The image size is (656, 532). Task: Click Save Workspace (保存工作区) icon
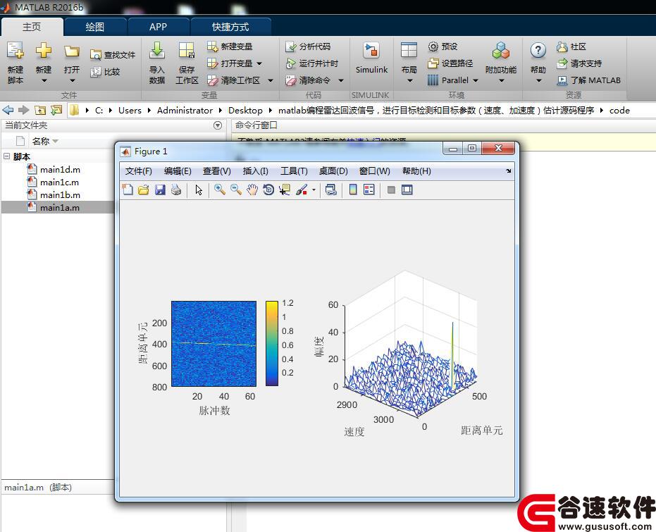(x=187, y=51)
